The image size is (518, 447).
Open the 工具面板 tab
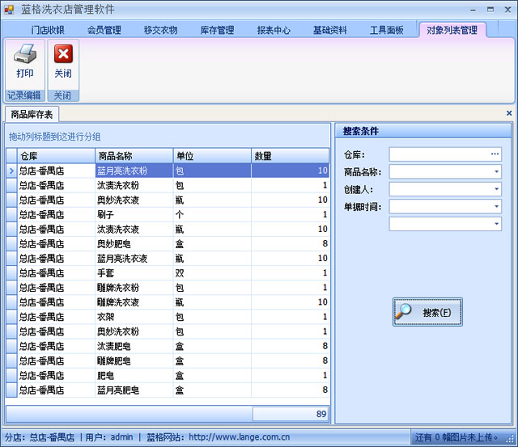point(387,30)
